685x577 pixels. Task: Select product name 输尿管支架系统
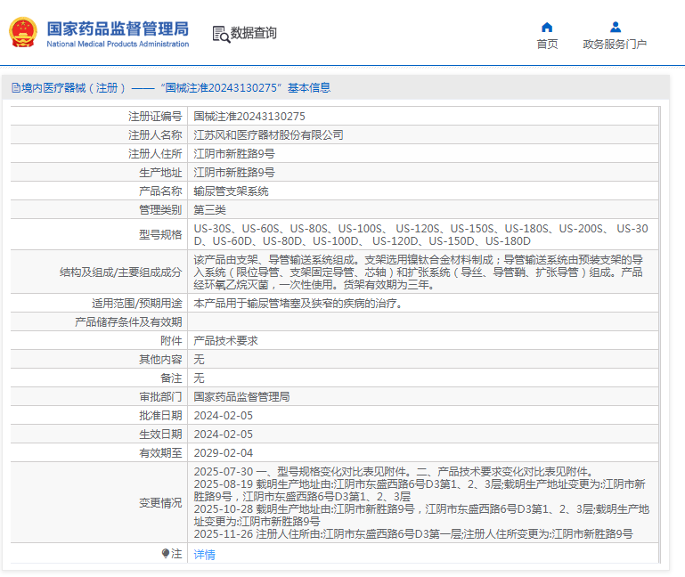[x=231, y=191]
